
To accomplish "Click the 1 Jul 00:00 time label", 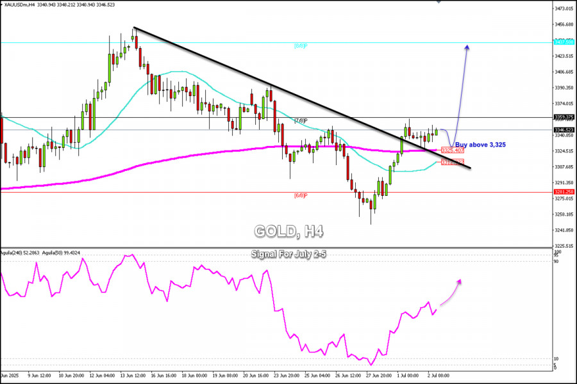I will coord(408,376).
